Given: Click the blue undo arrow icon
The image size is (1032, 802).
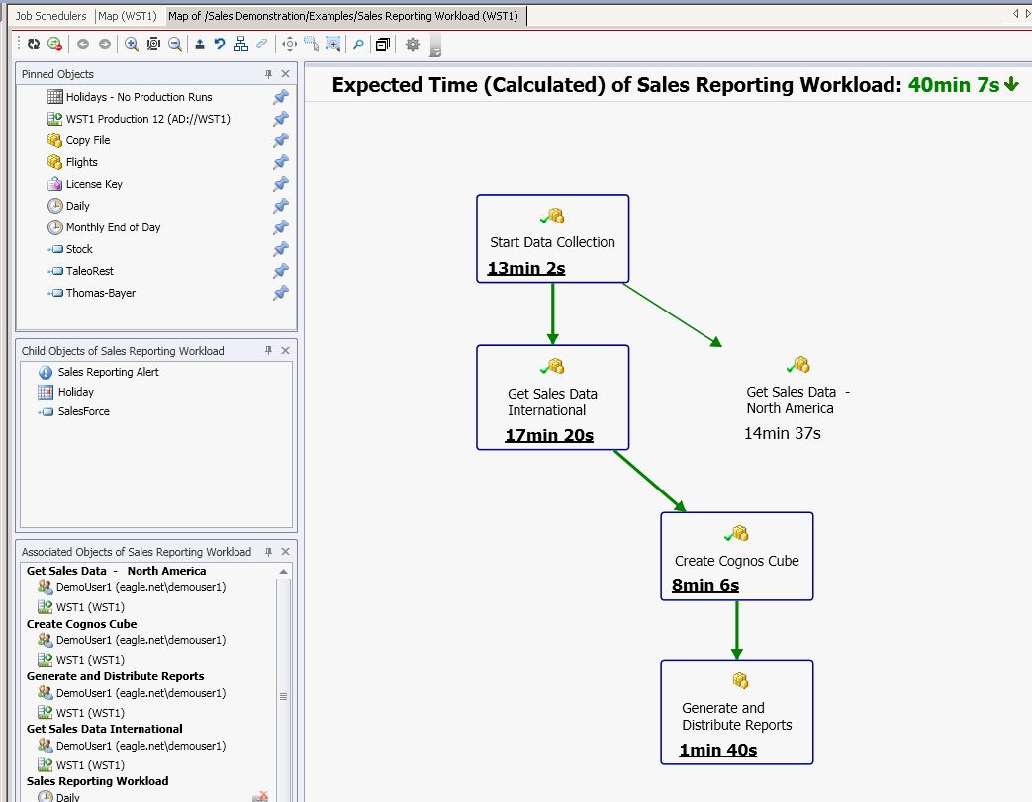Looking at the screenshot, I should click(220, 45).
